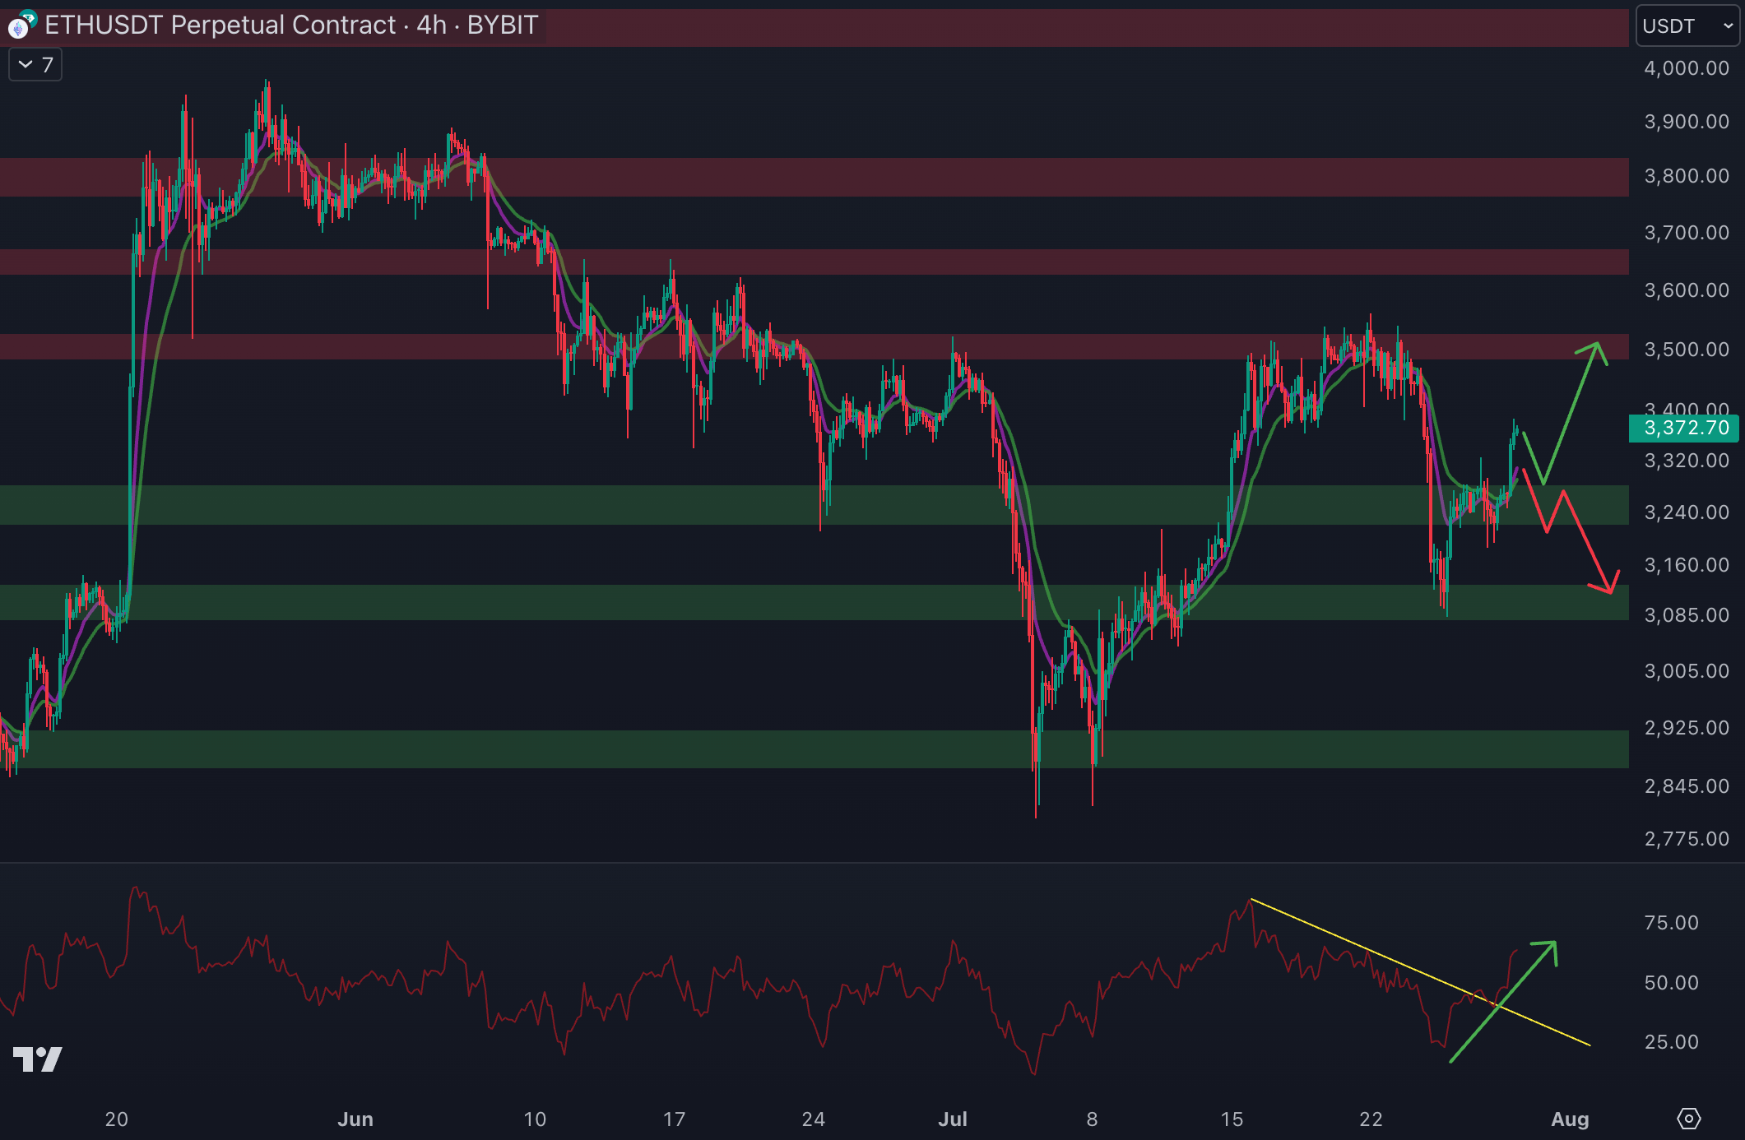Click the 4h interval in chart title
Viewport: 1745px width, 1140px height.
pyautogui.click(x=431, y=25)
